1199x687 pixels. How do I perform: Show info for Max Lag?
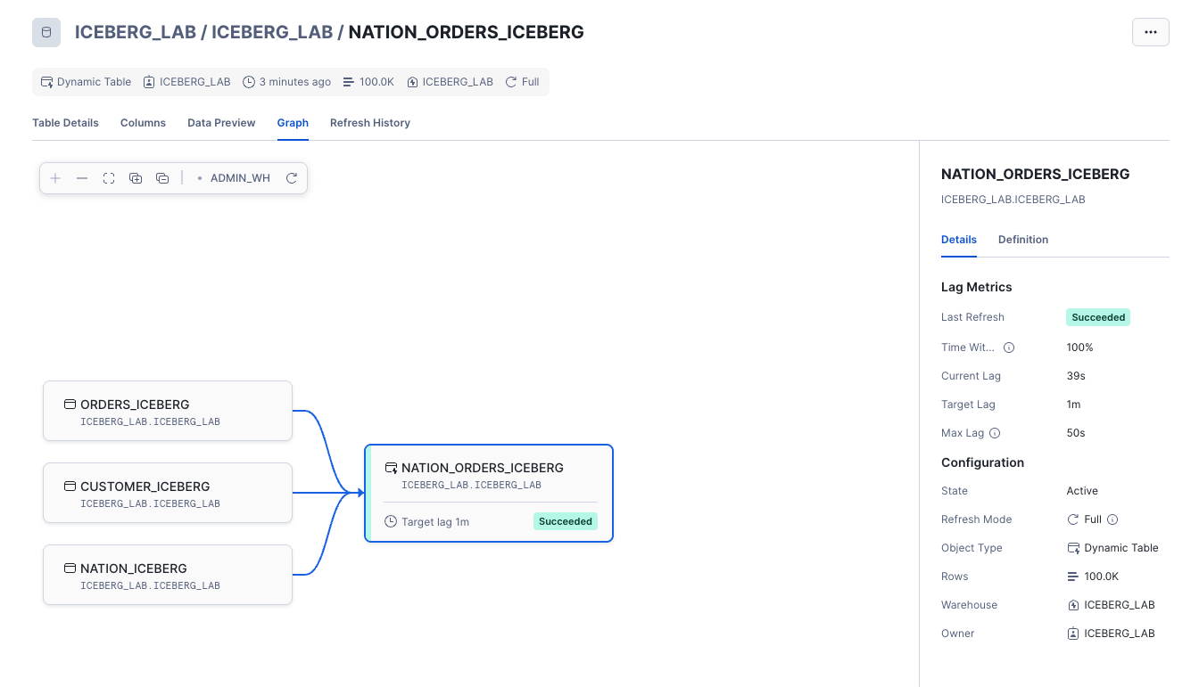(995, 433)
